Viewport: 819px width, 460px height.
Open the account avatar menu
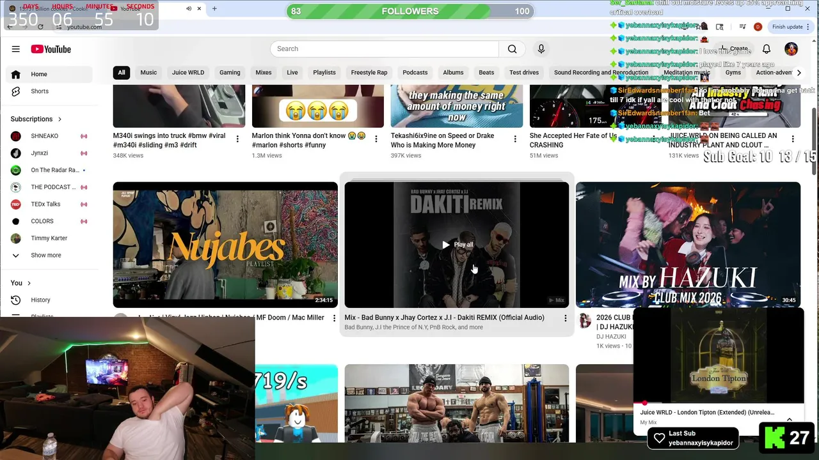pyautogui.click(x=791, y=49)
